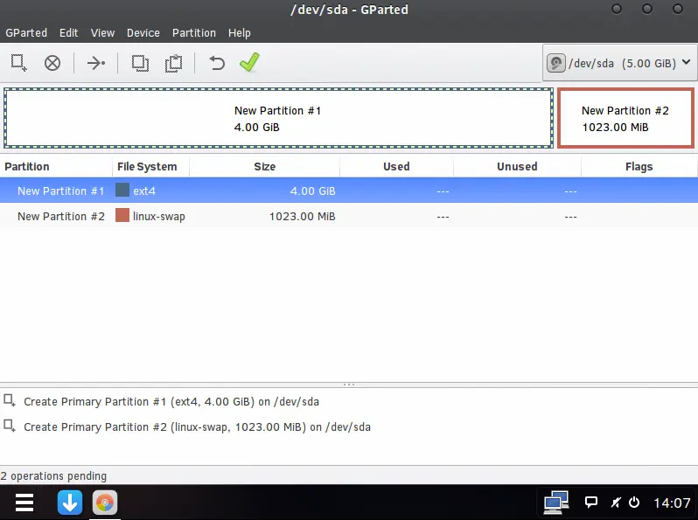Select the New Partition #1 table row name
The height and width of the screenshot is (520, 698).
[60, 191]
